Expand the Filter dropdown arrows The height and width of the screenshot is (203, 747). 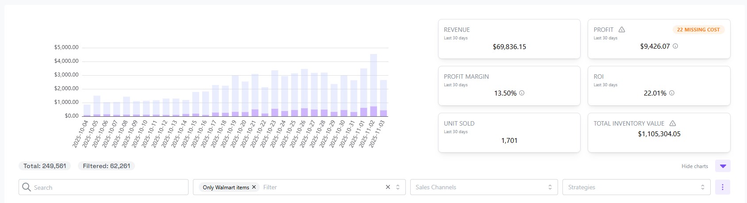(398, 187)
